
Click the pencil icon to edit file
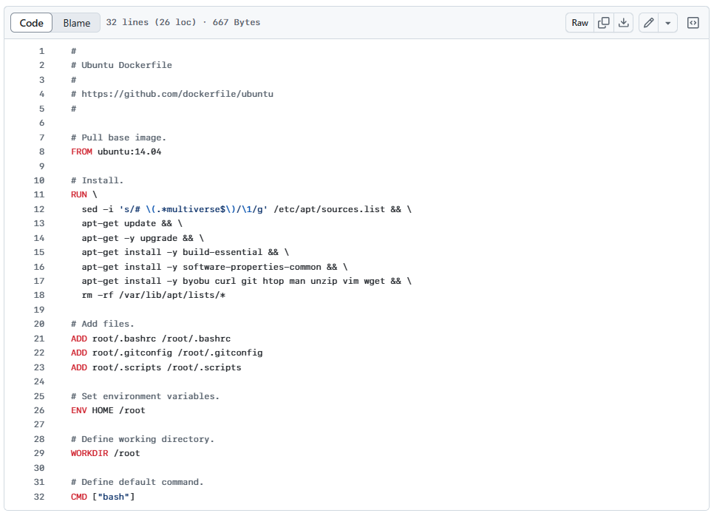pos(648,23)
